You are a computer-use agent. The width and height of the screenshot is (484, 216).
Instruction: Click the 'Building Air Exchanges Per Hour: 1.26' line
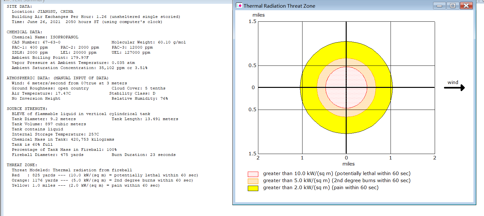(x=96, y=17)
